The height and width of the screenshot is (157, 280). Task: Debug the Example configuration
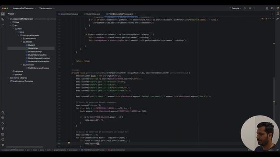click(250, 8)
